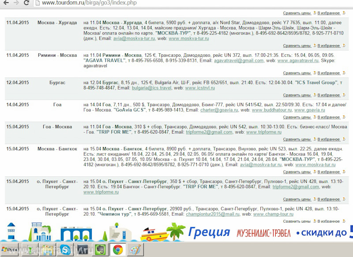353x257 pixels.
Task: Open Skype from the taskbar
Action: click(64, 250)
